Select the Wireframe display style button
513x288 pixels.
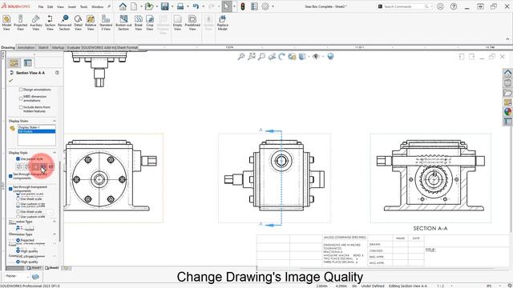point(19,166)
